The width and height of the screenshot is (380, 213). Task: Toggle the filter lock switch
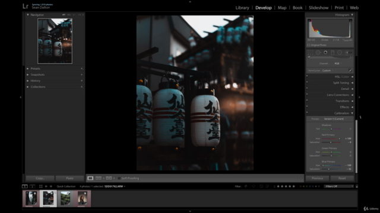click(x=356, y=186)
